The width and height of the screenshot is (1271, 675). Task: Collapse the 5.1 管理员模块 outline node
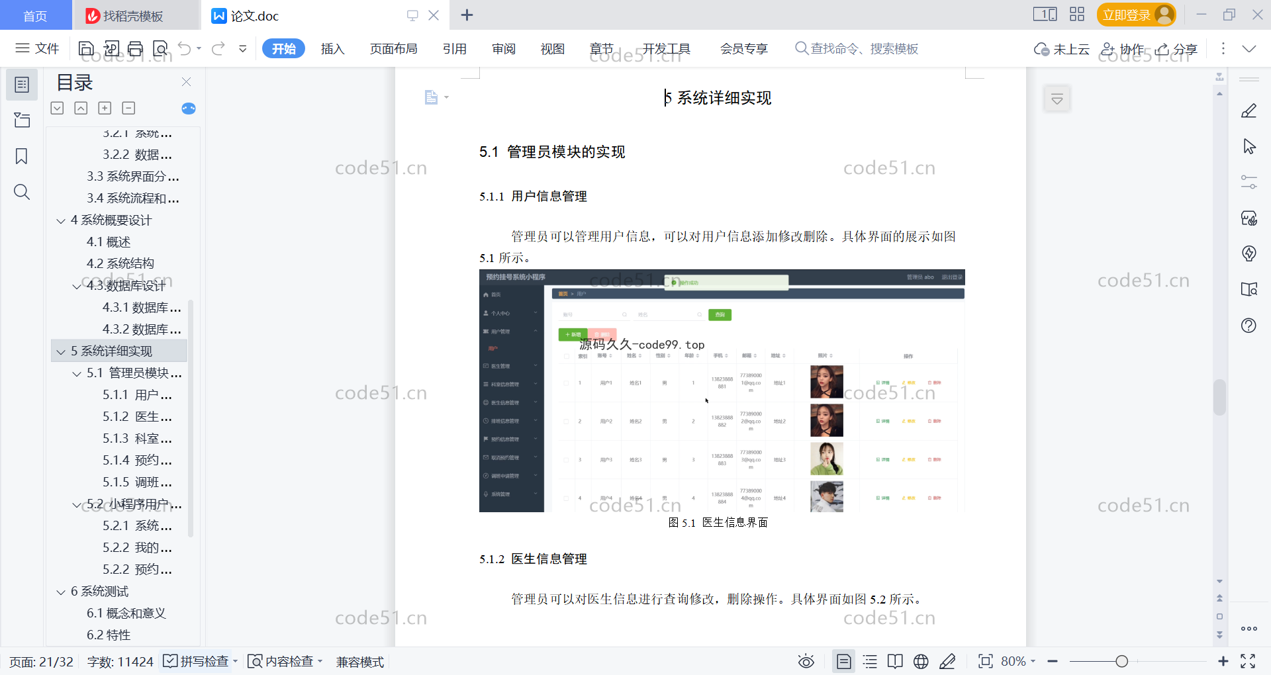[x=77, y=373]
